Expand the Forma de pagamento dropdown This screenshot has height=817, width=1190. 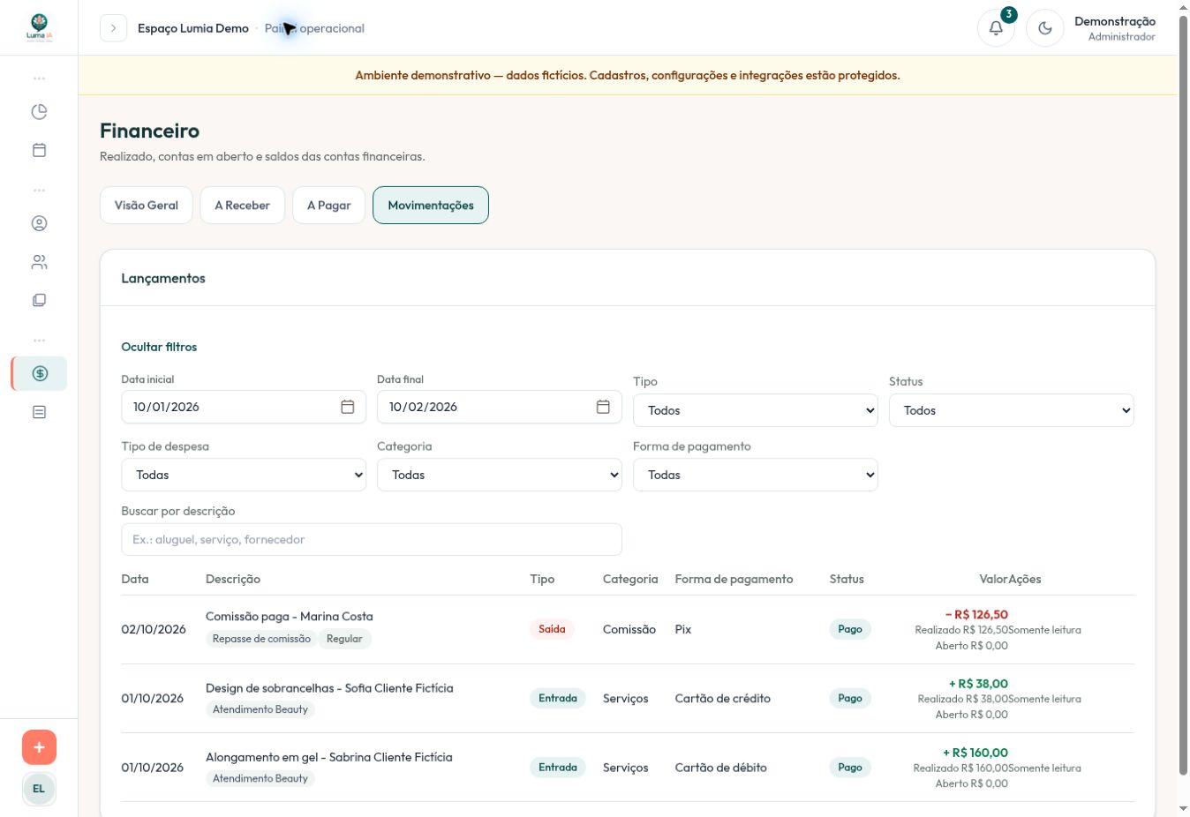(756, 475)
